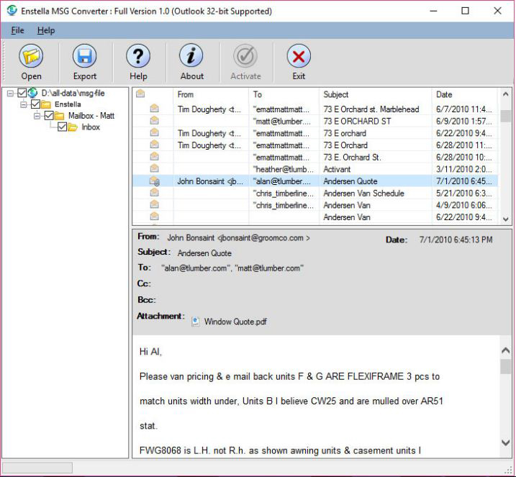Image resolution: width=516 pixels, height=477 pixels.
Task: Select the 73 E. Orchard St. email
Action: [x=315, y=158]
